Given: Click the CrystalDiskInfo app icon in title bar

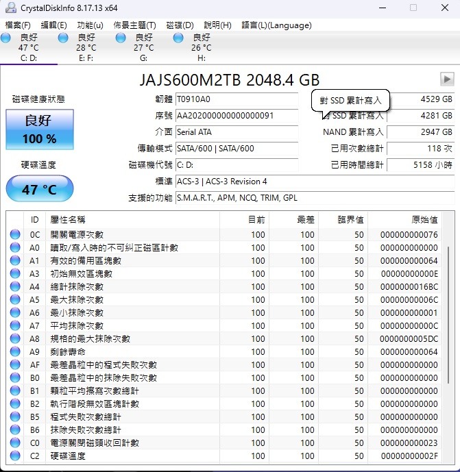Looking at the screenshot, I should click(11, 8).
